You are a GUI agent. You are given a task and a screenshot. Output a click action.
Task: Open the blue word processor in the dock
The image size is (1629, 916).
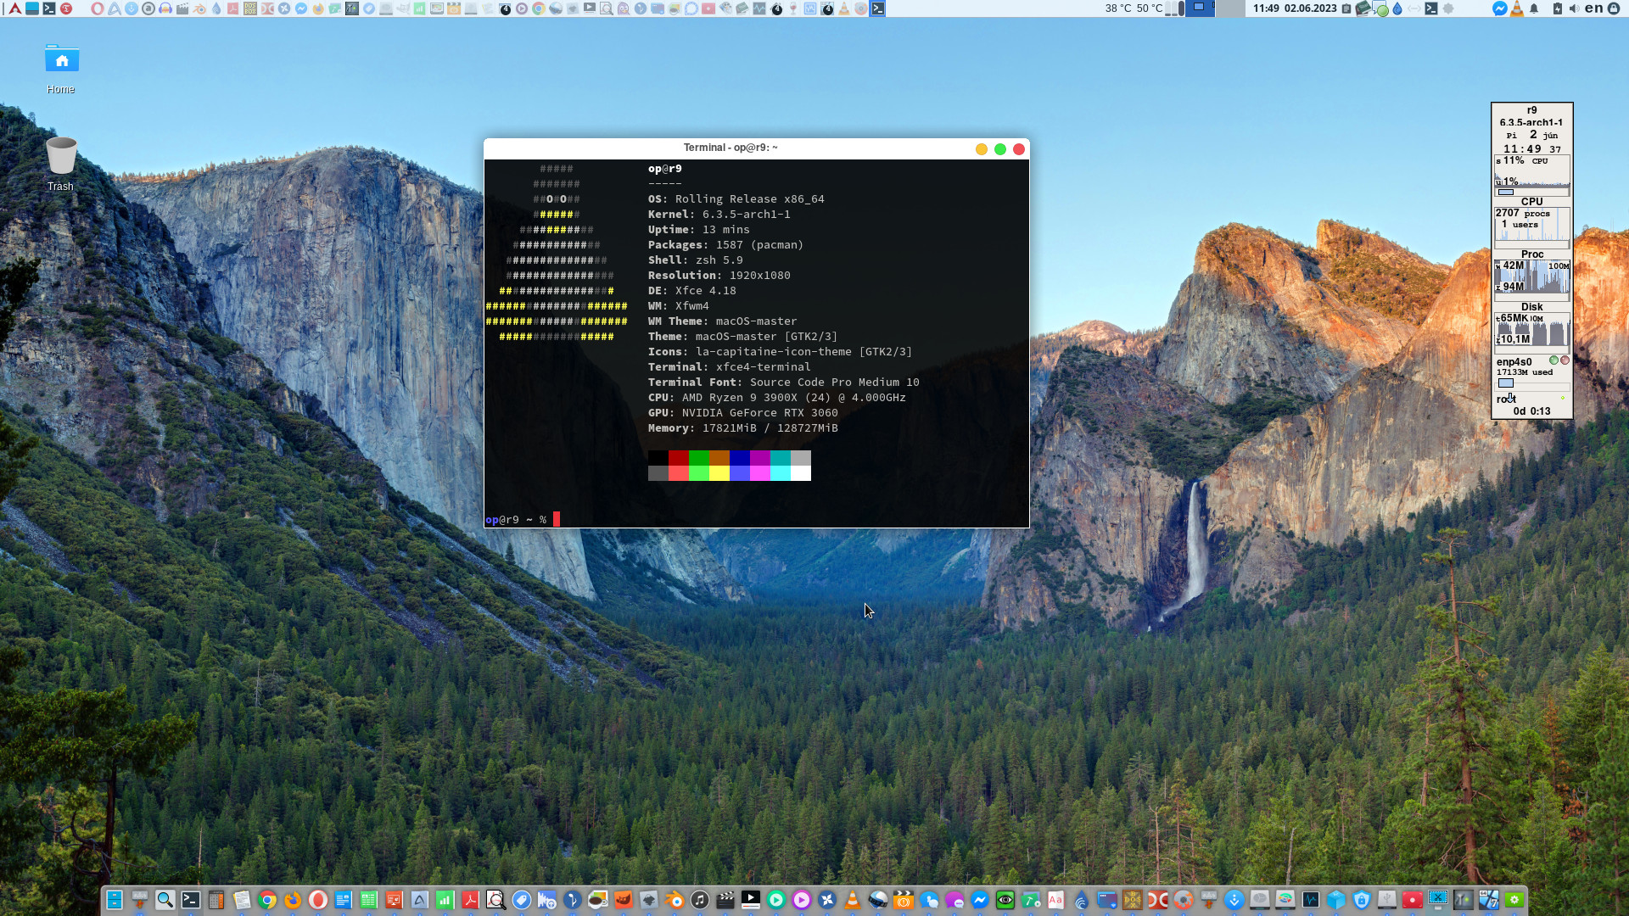pos(344,900)
